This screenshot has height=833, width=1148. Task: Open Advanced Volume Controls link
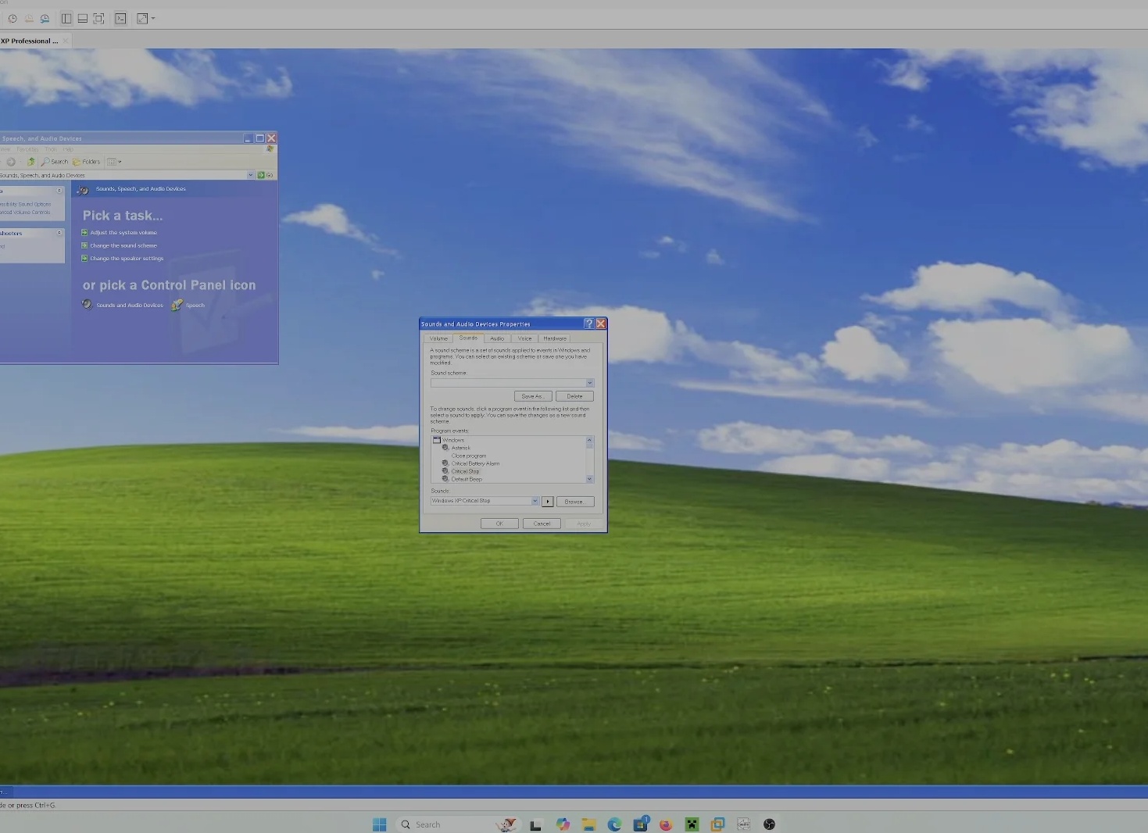[x=26, y=212]
